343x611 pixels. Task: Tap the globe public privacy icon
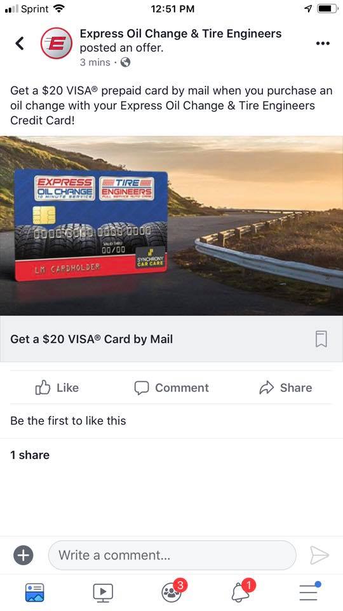(x=125, y=62)
